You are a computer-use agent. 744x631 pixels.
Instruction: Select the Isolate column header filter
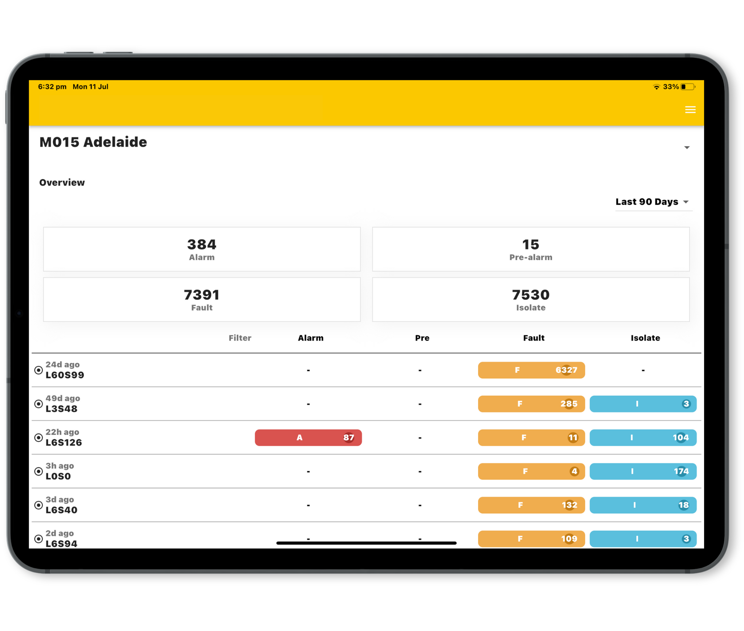(645, 338)
